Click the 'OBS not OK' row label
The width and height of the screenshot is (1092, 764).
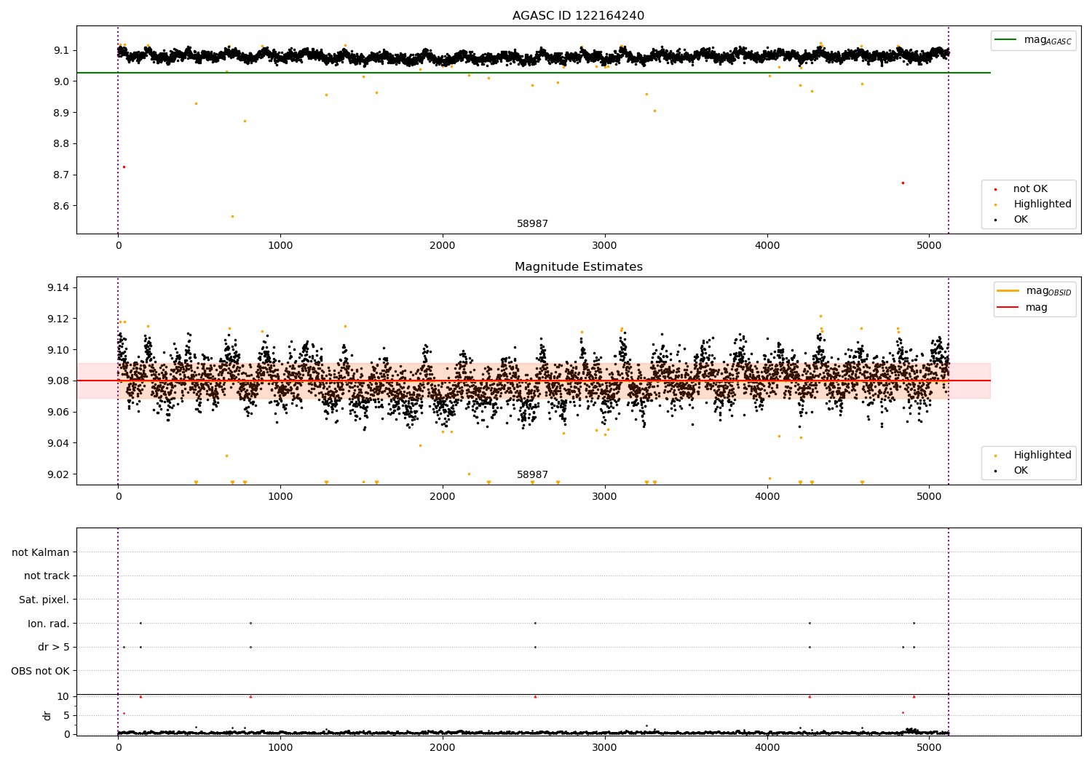(x=41, y=671)
